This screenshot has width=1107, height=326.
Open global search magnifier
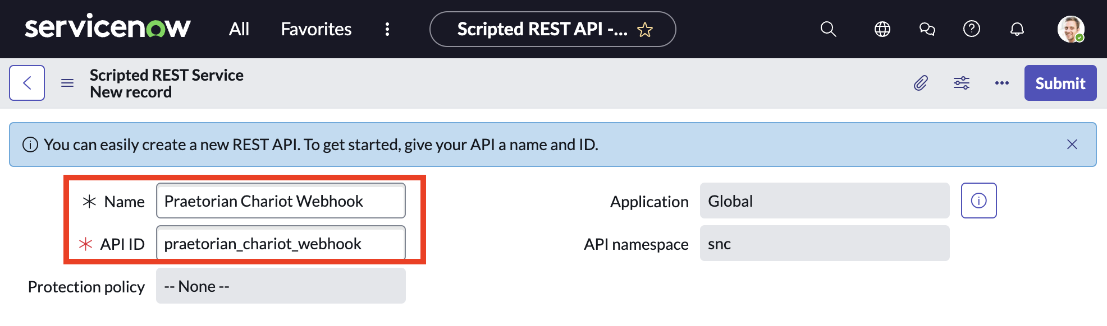tap(829, 29)
